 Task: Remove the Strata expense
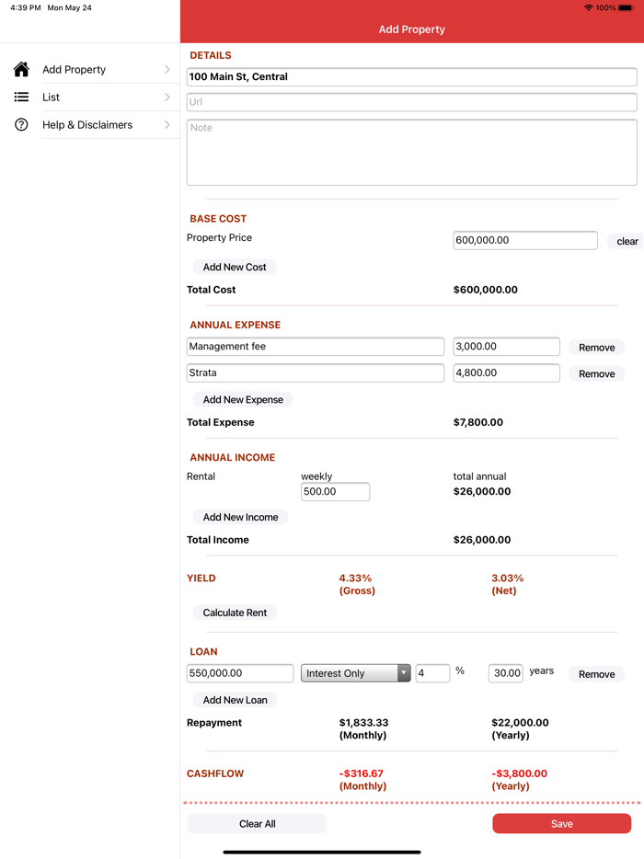pos(596,373)
